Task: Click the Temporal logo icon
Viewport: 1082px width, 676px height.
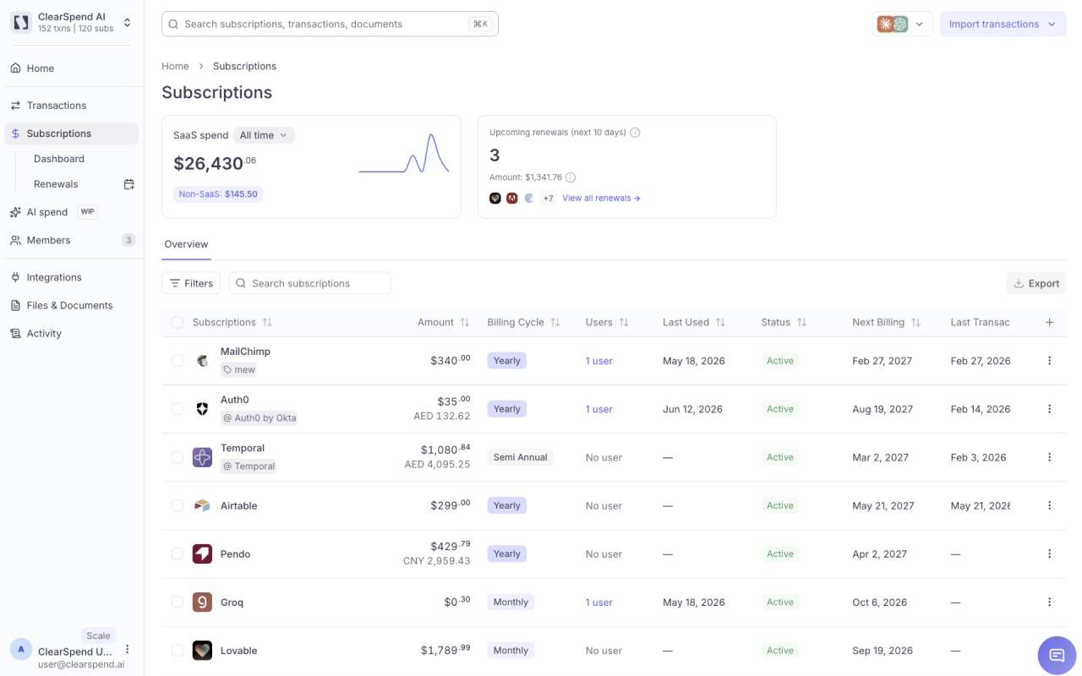Action: click(x=202, y=457)
